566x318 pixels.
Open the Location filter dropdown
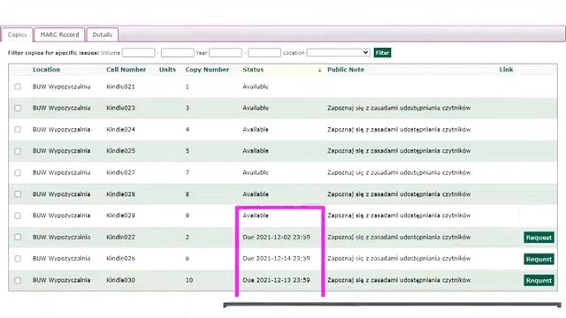[338, 53]
